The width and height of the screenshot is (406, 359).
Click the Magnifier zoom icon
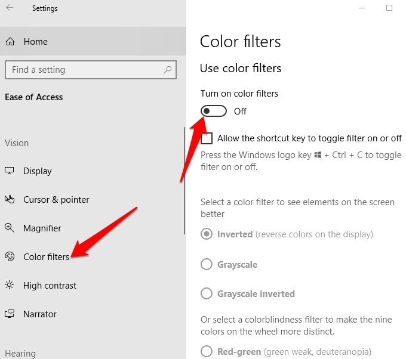point(10,228)
